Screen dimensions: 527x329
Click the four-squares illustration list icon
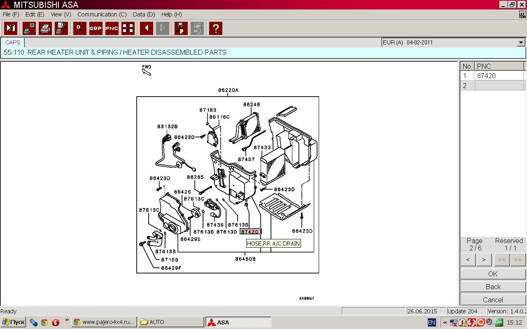[x=128, y=28]
